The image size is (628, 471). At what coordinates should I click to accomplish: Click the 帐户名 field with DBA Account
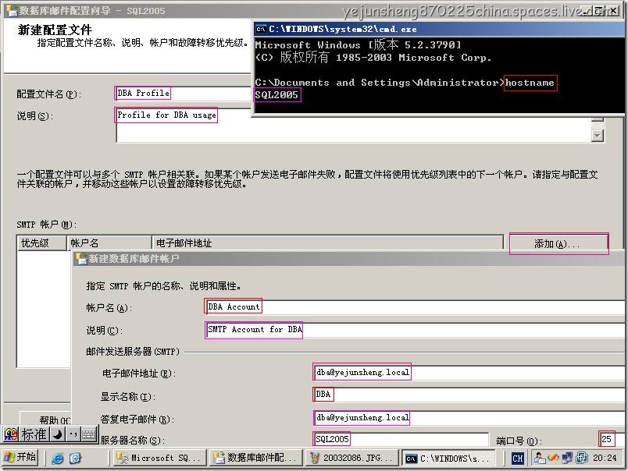click(415, 307)
